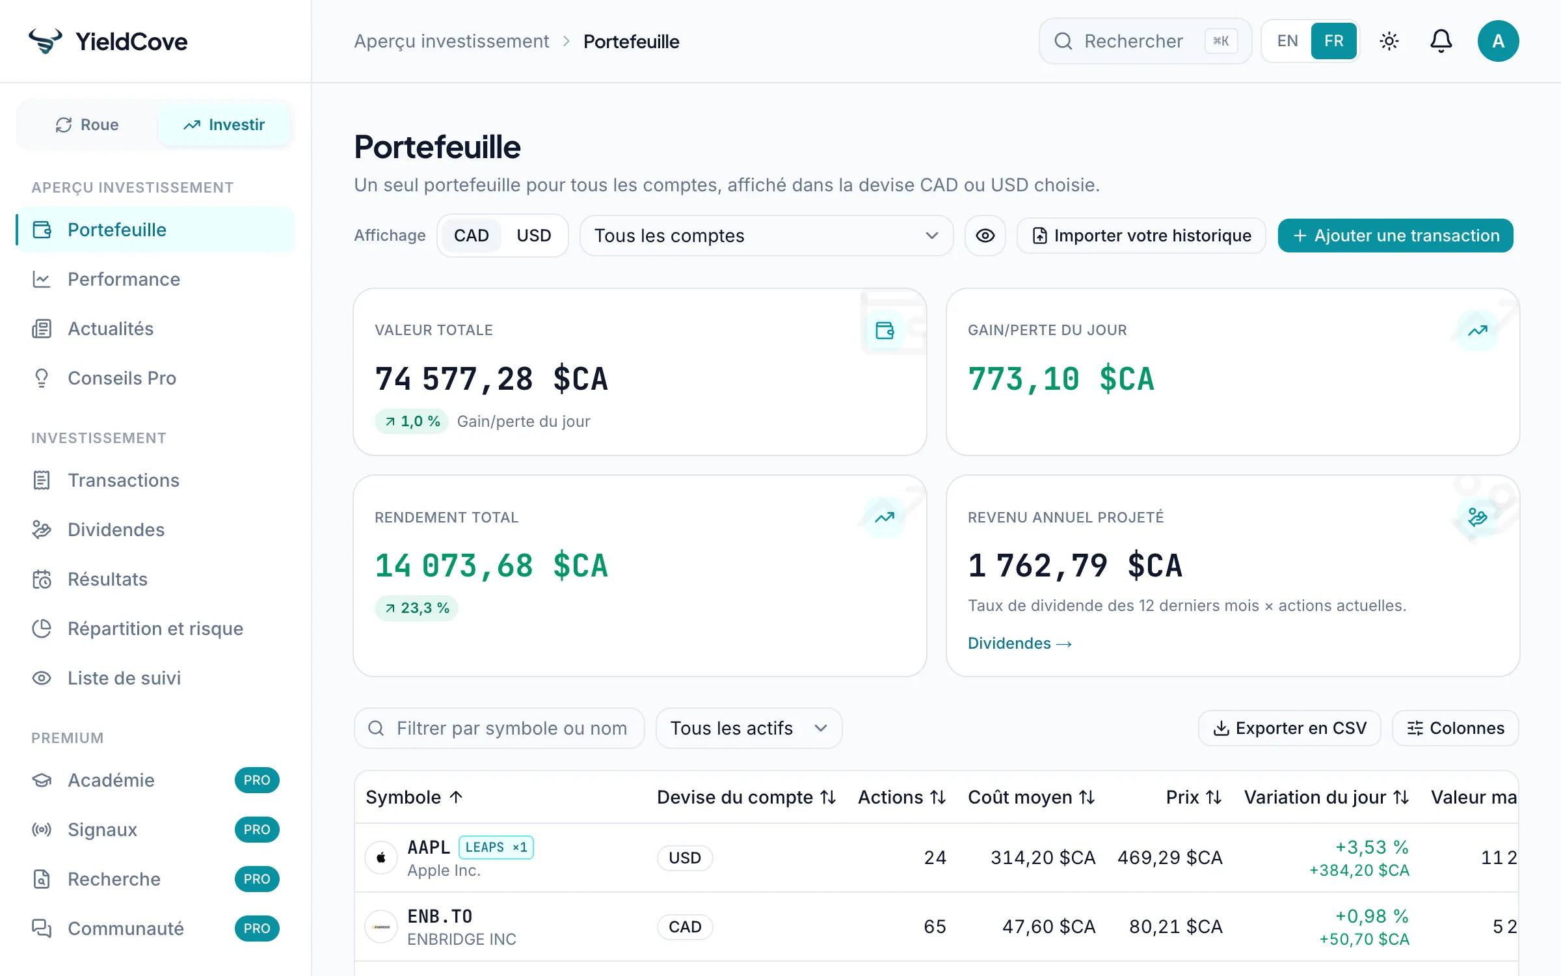1561x976 pixels.
Task: Click the search magnifier icon in Rechercher
Action: [x=1063, y=41]
